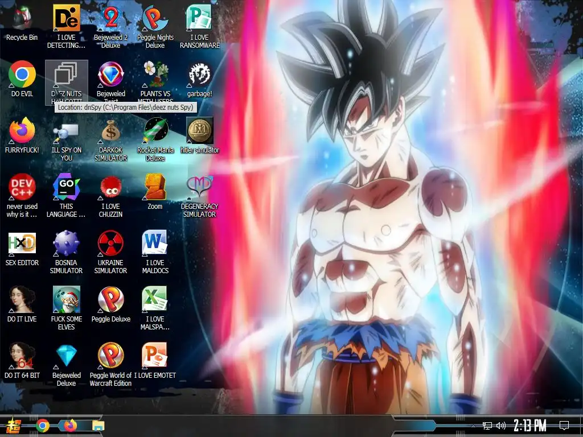Click the 2:13 PM taskbar clock

point(530,425)
